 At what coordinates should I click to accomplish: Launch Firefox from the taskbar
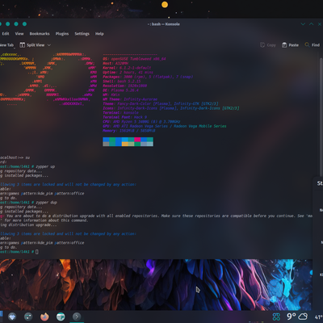44,317
